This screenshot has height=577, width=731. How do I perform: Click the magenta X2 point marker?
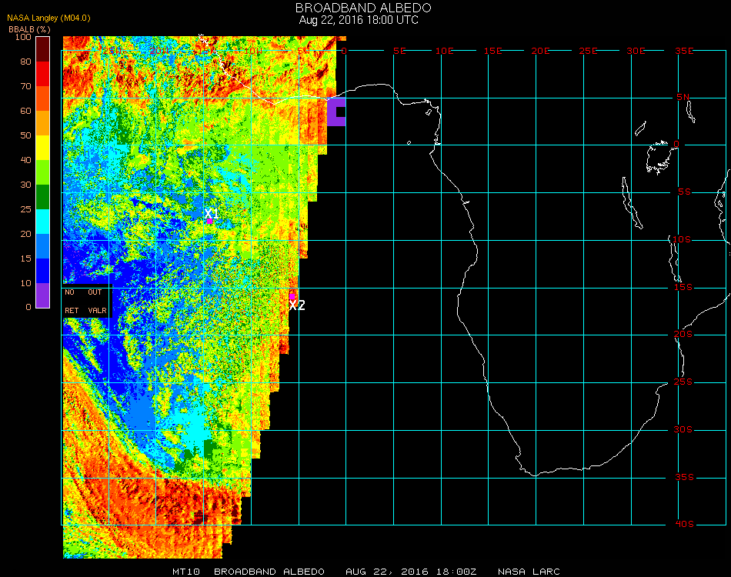click(x=292, y=295)
